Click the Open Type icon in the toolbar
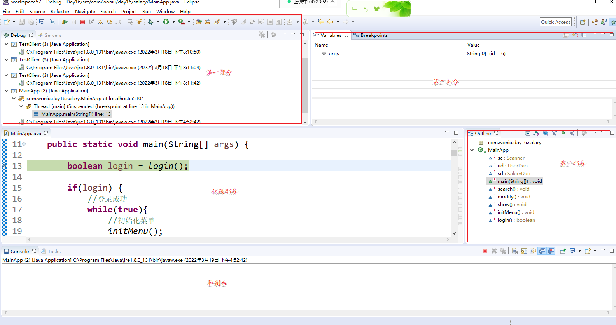 tap(198, 22)
